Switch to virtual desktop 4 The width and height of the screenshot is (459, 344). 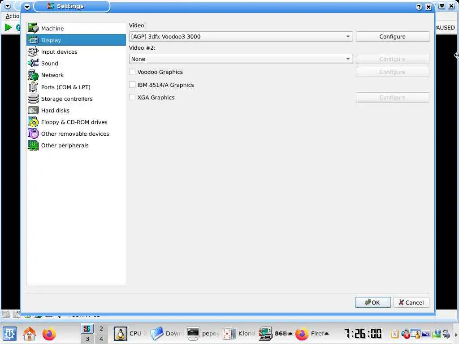click(101, 339)
